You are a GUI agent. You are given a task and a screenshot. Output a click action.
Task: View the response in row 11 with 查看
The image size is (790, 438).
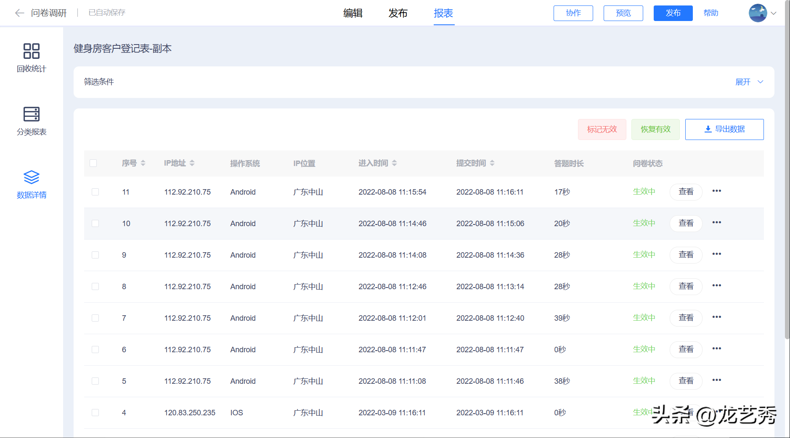pyautogui.click(x=686, y=192)
